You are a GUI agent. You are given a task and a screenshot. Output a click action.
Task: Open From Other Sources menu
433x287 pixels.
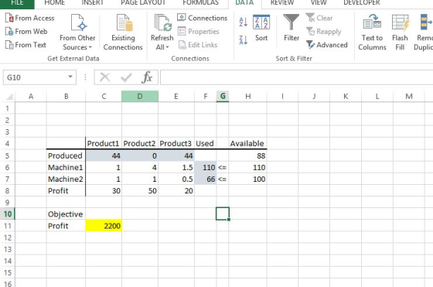point(77,32)
